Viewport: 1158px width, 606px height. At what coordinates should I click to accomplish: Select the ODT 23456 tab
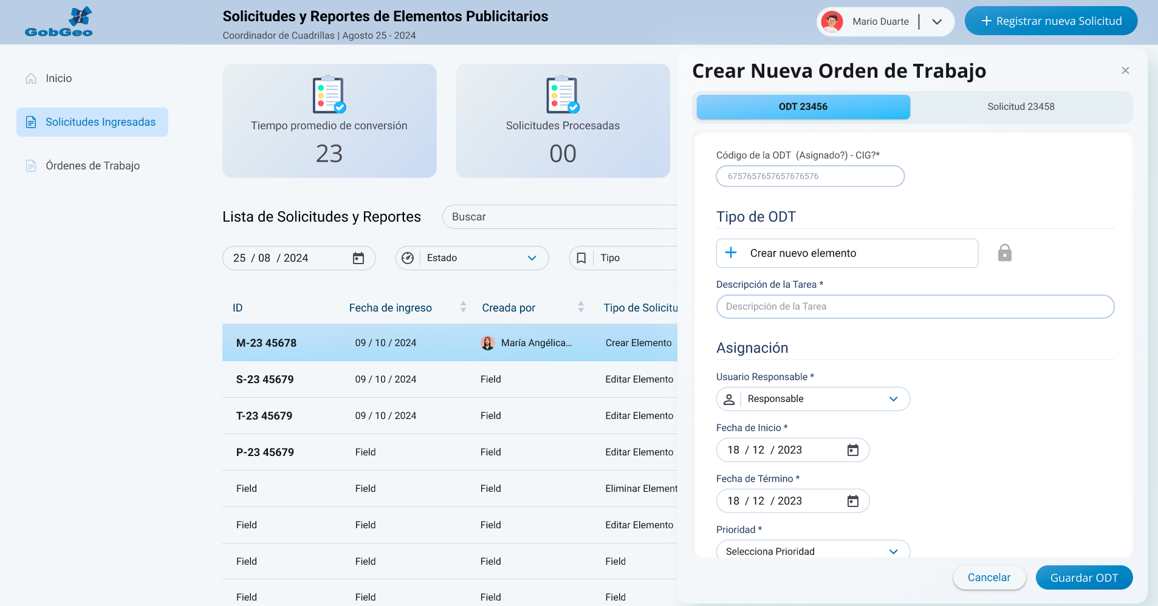(803, 107)
